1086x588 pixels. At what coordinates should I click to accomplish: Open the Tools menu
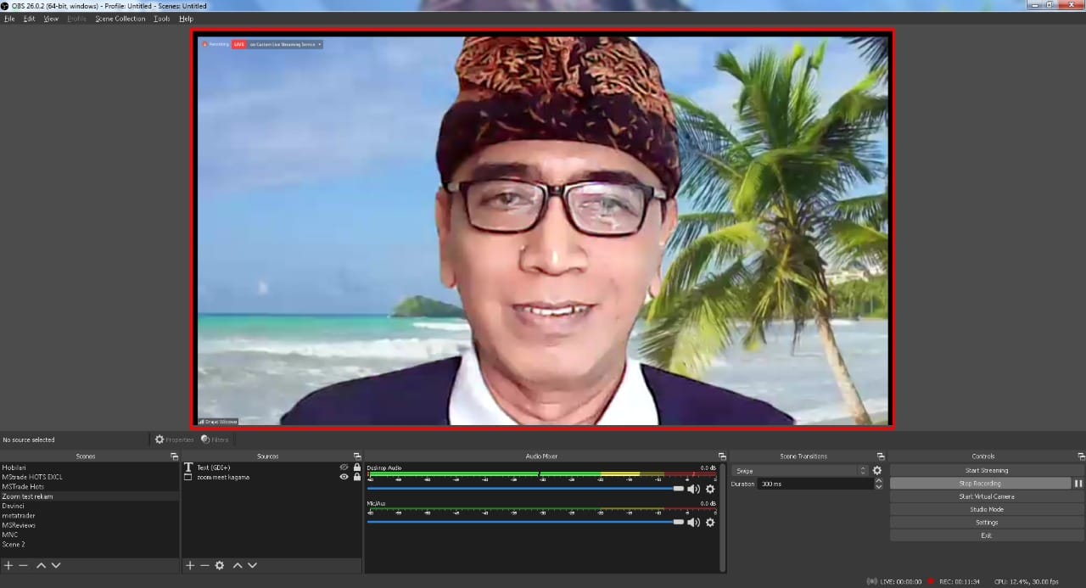[161, 19]
